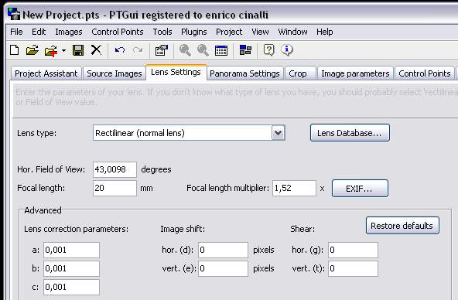
Task: Click the Save floppy disk icon
Action: pyautogui.click(x=78, y=50)
